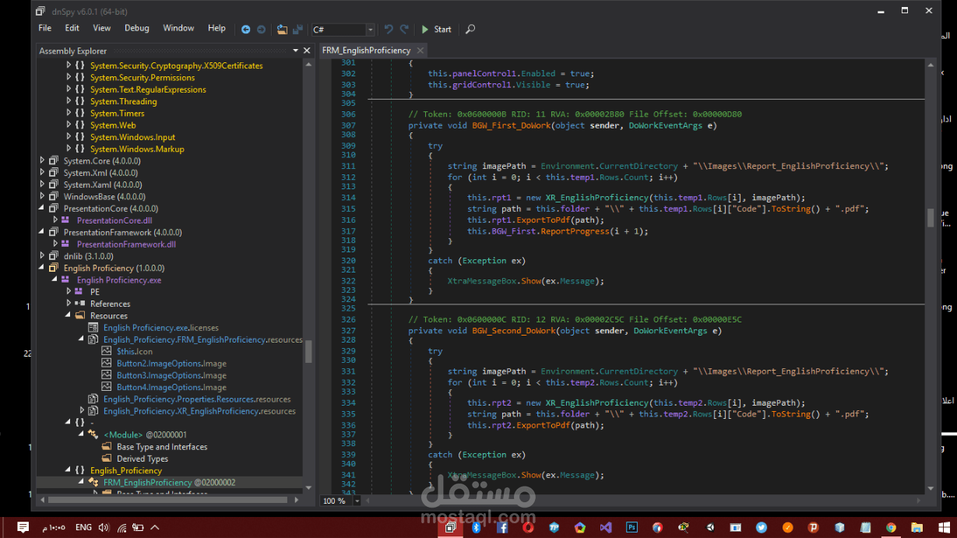Expand the System.Timers namespace
Image resolution: width=957 pixels, height=538 pixels.
pos(69,113)
